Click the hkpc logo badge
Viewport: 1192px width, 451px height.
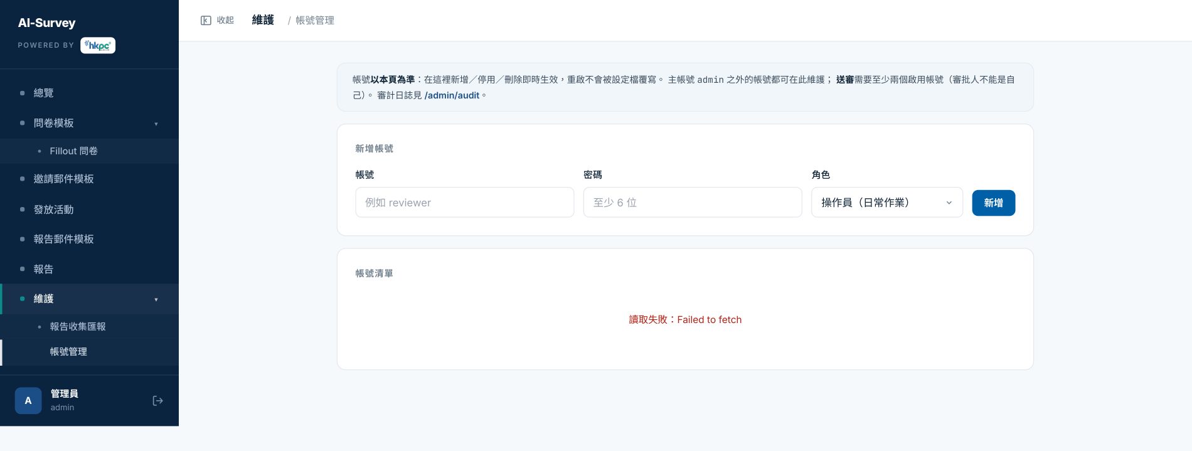98,45
